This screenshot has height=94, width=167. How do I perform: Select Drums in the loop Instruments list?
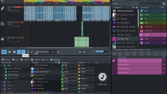pos(153,15)
